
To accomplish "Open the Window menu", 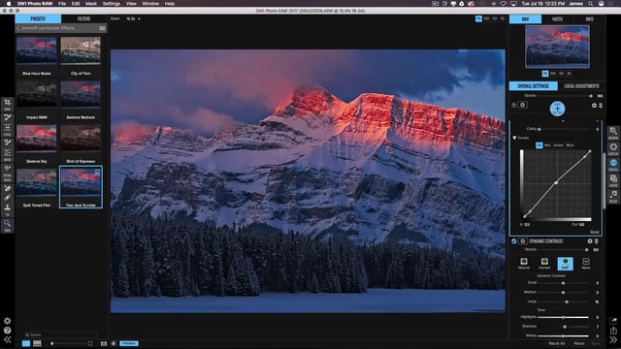I will 150,4.
